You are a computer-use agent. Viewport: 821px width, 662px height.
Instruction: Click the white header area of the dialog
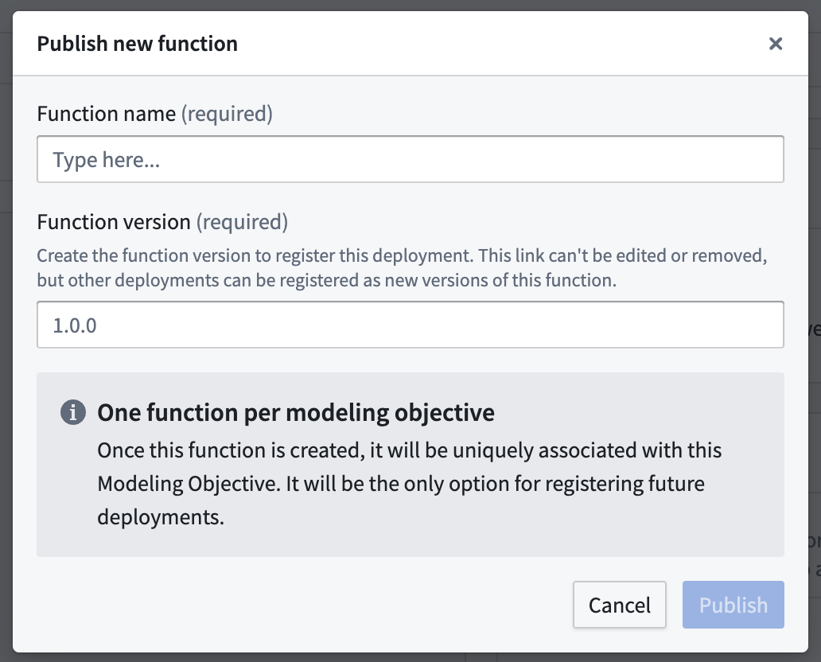point(477,44)
